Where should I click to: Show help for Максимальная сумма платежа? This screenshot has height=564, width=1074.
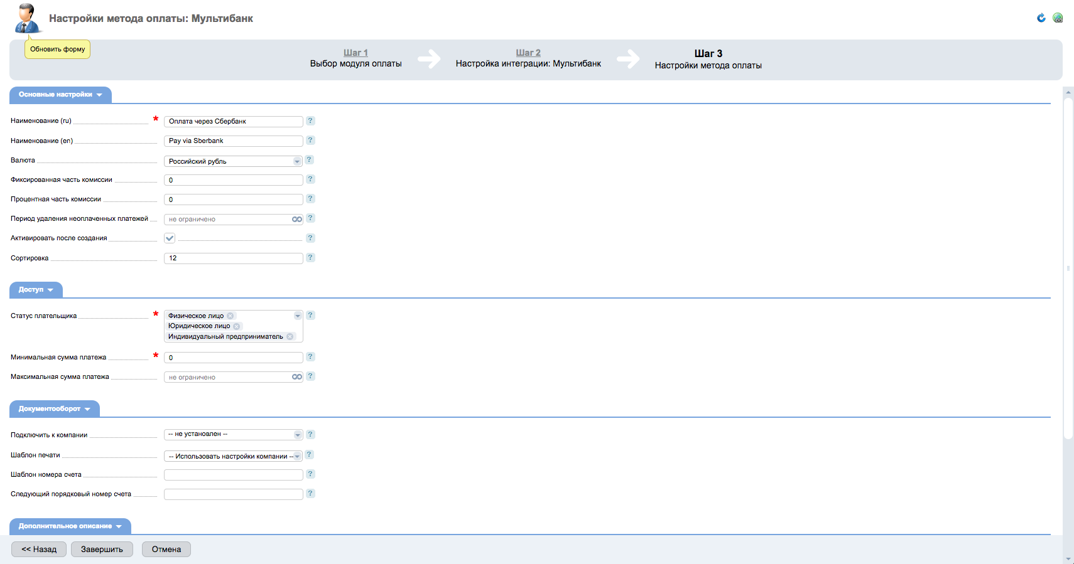pos(310,376)
